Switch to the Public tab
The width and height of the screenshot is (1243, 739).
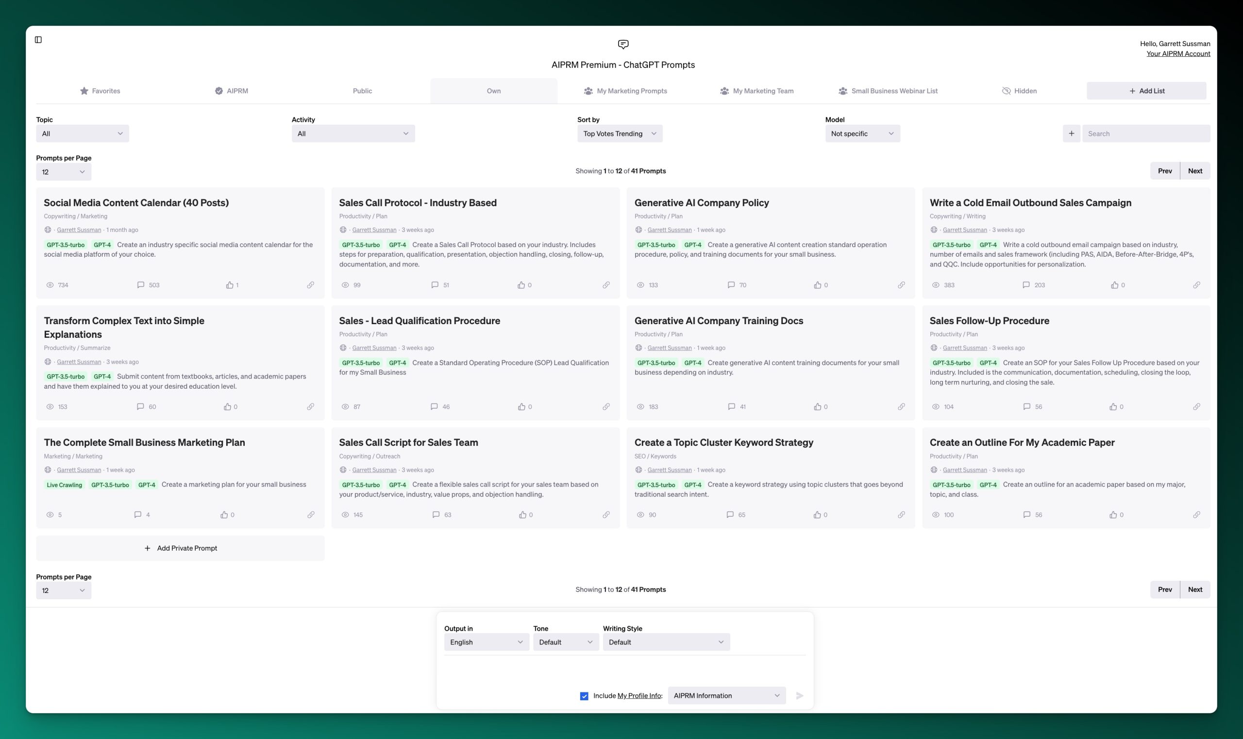(x=362, y=91)
